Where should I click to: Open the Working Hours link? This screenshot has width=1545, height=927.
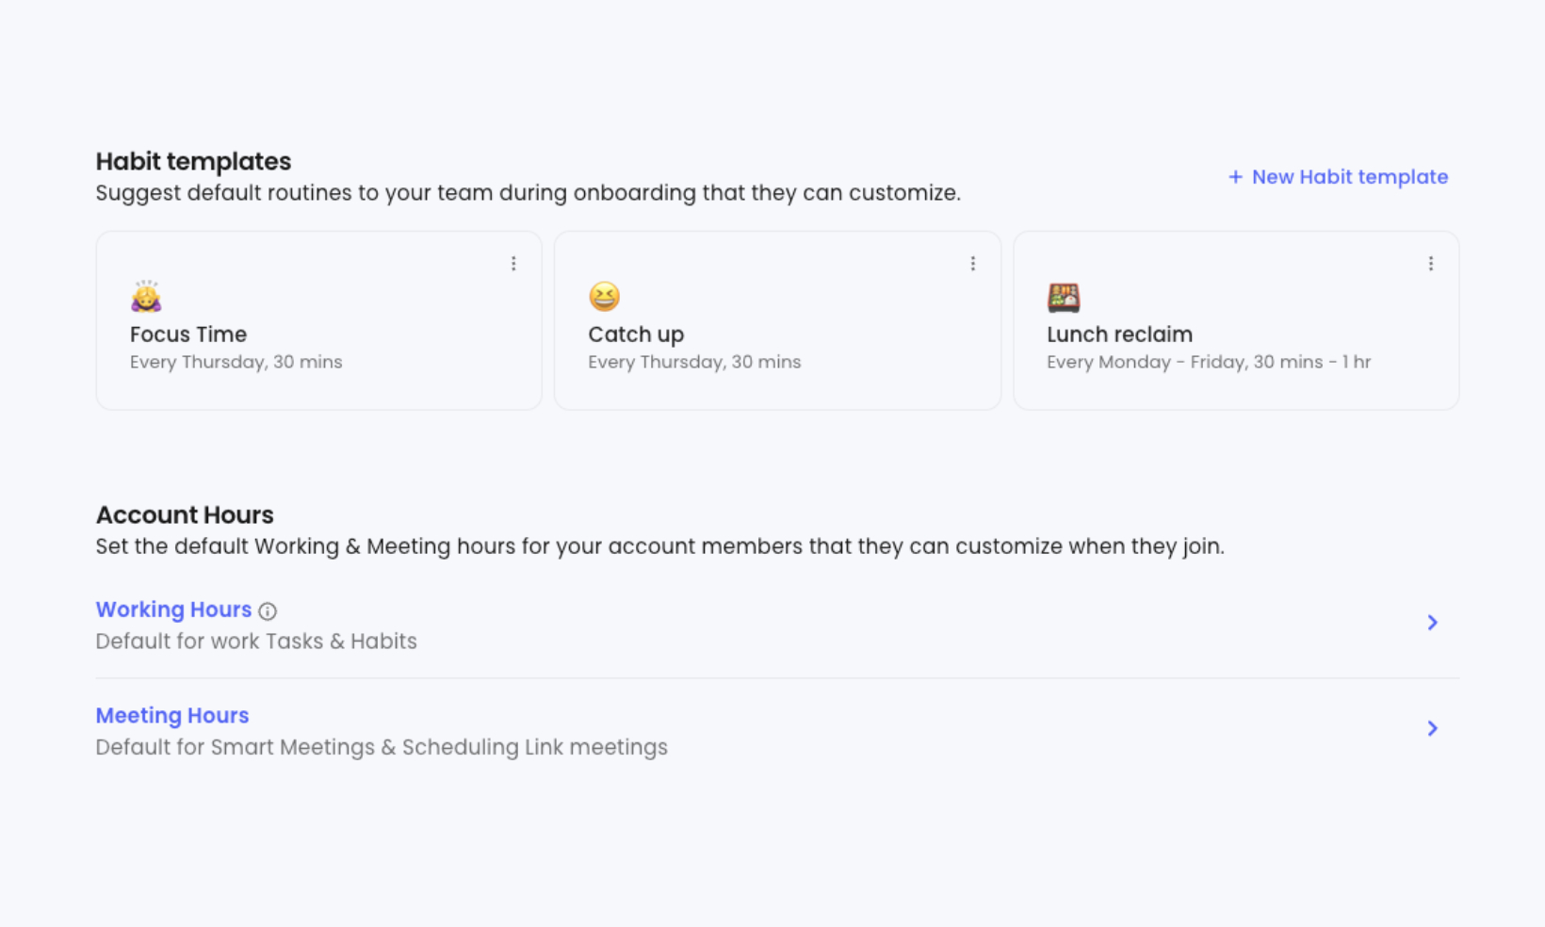coord(173,610)
